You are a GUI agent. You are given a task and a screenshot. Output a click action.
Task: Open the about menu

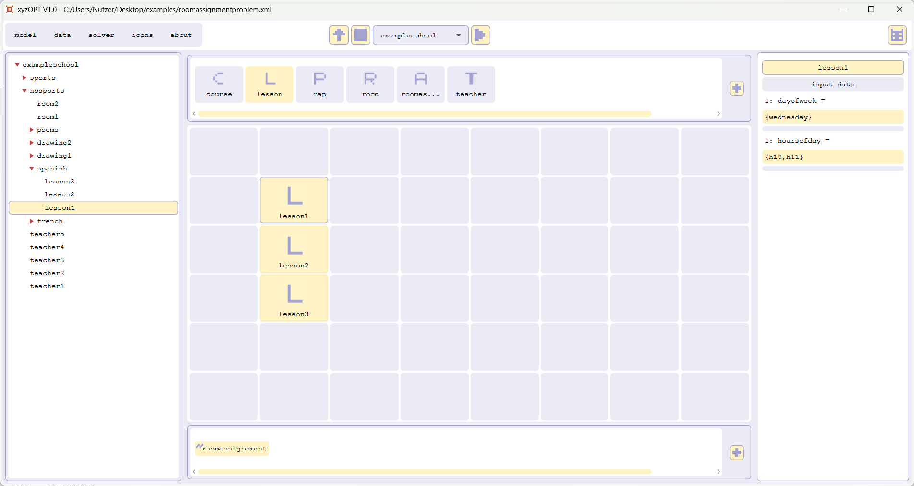[181, 35]
